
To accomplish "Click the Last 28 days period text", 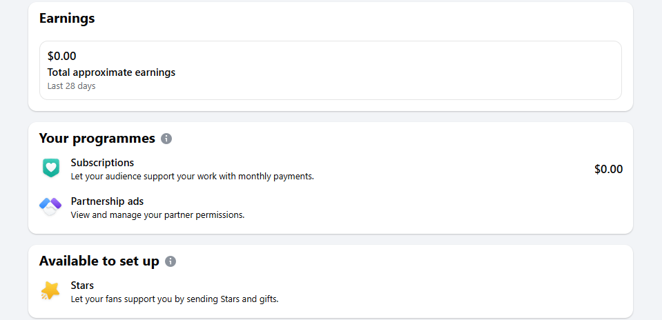I will point(72,86).
